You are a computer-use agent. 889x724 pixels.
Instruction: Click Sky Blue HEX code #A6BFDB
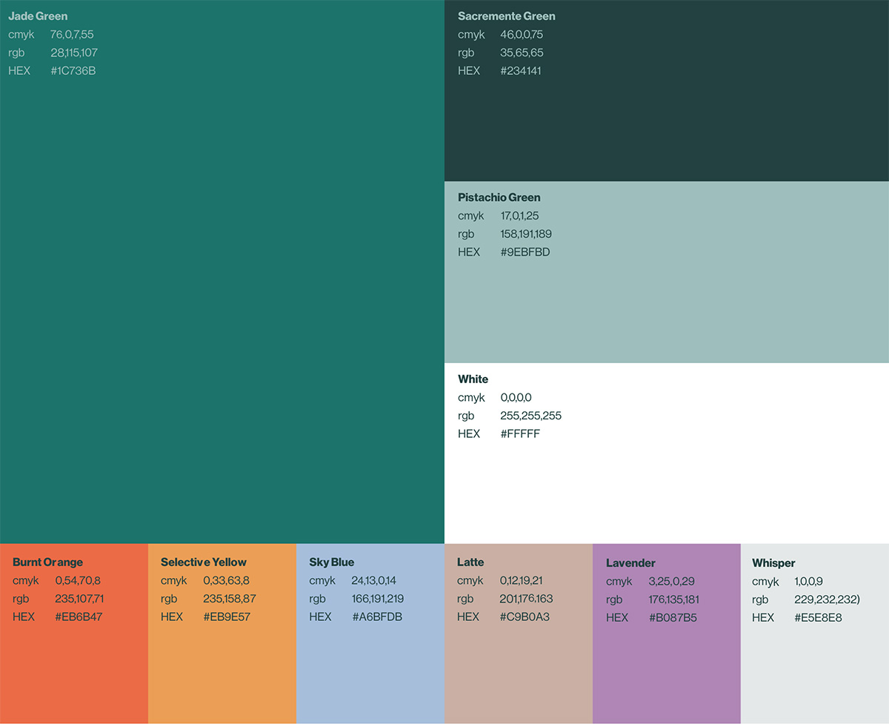(x=377, y=617)
